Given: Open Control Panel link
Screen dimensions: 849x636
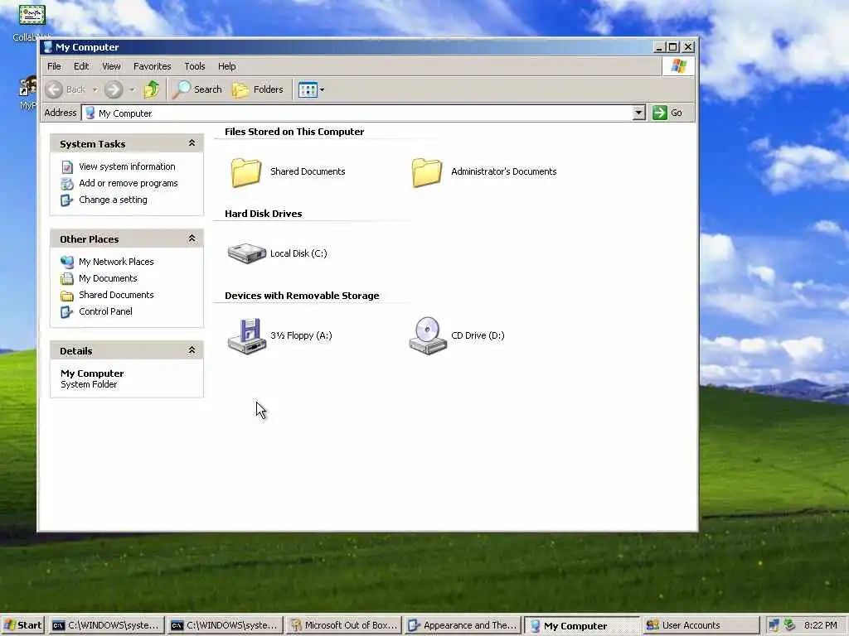Looking at the screenshot, I should (x=105, y=311).
